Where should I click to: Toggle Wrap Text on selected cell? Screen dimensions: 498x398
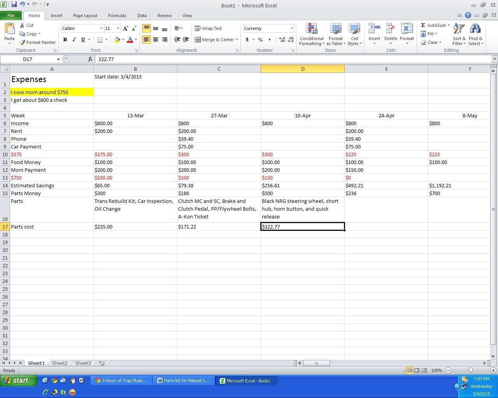point(208,28)
